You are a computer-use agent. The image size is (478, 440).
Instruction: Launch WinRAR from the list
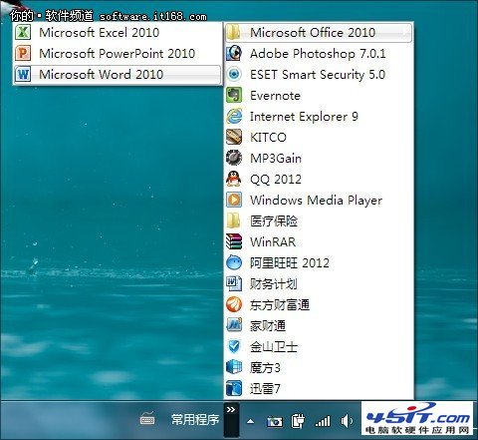319,241
